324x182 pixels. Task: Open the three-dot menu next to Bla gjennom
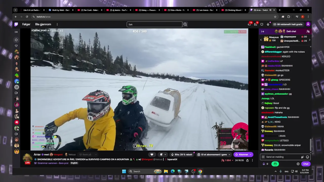(57, 24)
